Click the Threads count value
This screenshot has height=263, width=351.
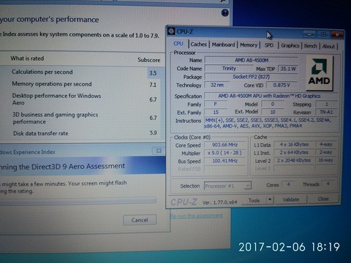328,184
